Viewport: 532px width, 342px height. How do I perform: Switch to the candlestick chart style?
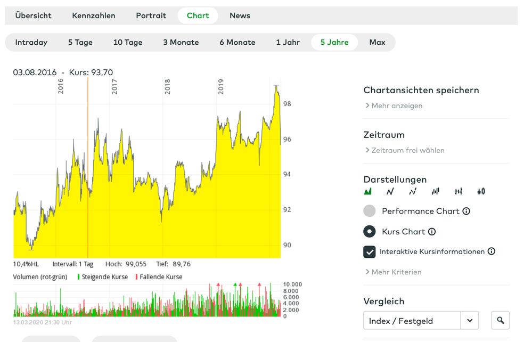[x=481, y=191]
